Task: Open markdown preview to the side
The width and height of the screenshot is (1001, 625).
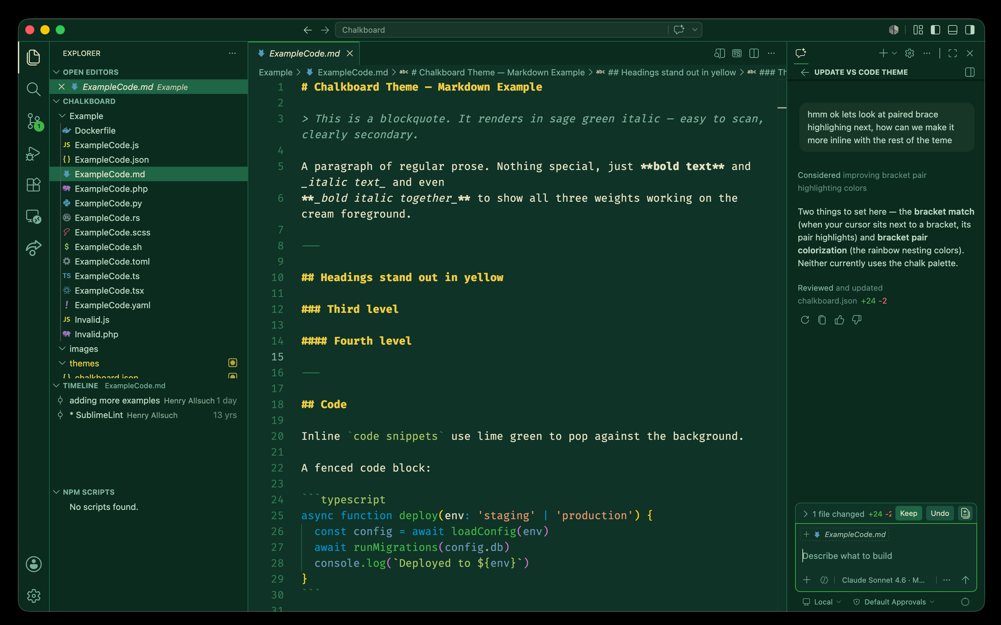Action: 719,53
